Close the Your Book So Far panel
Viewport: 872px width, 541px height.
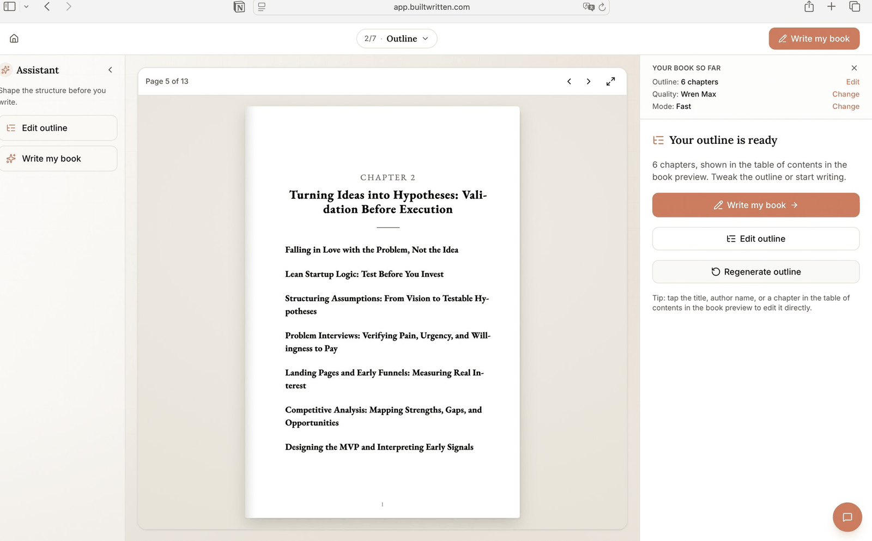(854, 68)
